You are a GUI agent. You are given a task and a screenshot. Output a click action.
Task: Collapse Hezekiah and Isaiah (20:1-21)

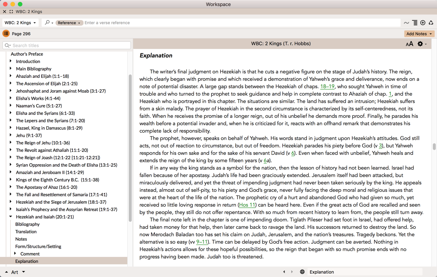(11, 217)
